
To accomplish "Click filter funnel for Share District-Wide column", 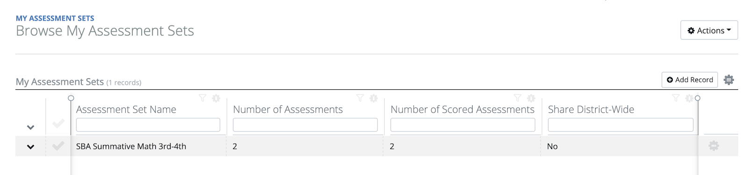I will coord(676,98).
